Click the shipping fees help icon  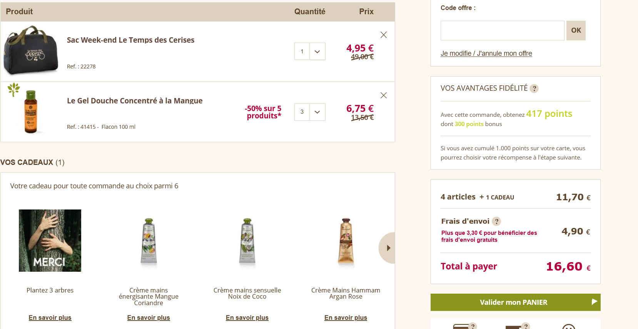point(496,221)
